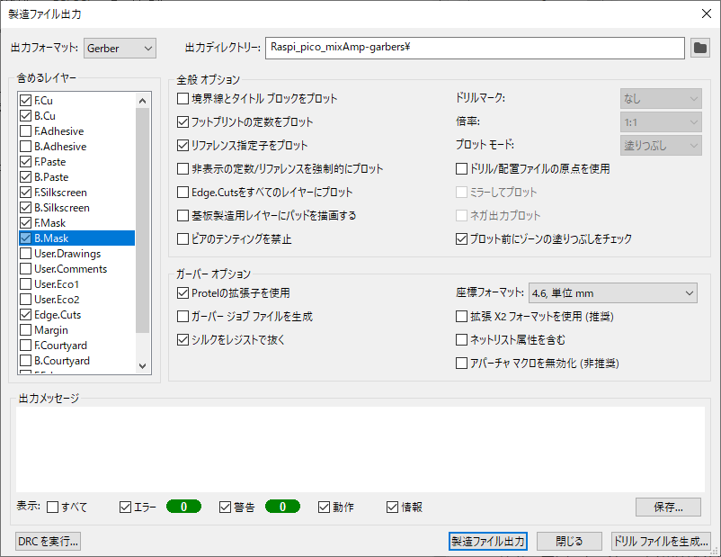This screenshot has width=721, height=557.
Task: Enable the F.Courtyard layer
Action: pyautogui.click(x=26, y=346)
